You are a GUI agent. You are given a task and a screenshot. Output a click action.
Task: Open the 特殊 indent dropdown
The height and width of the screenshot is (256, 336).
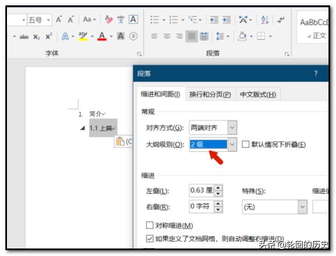302,207
